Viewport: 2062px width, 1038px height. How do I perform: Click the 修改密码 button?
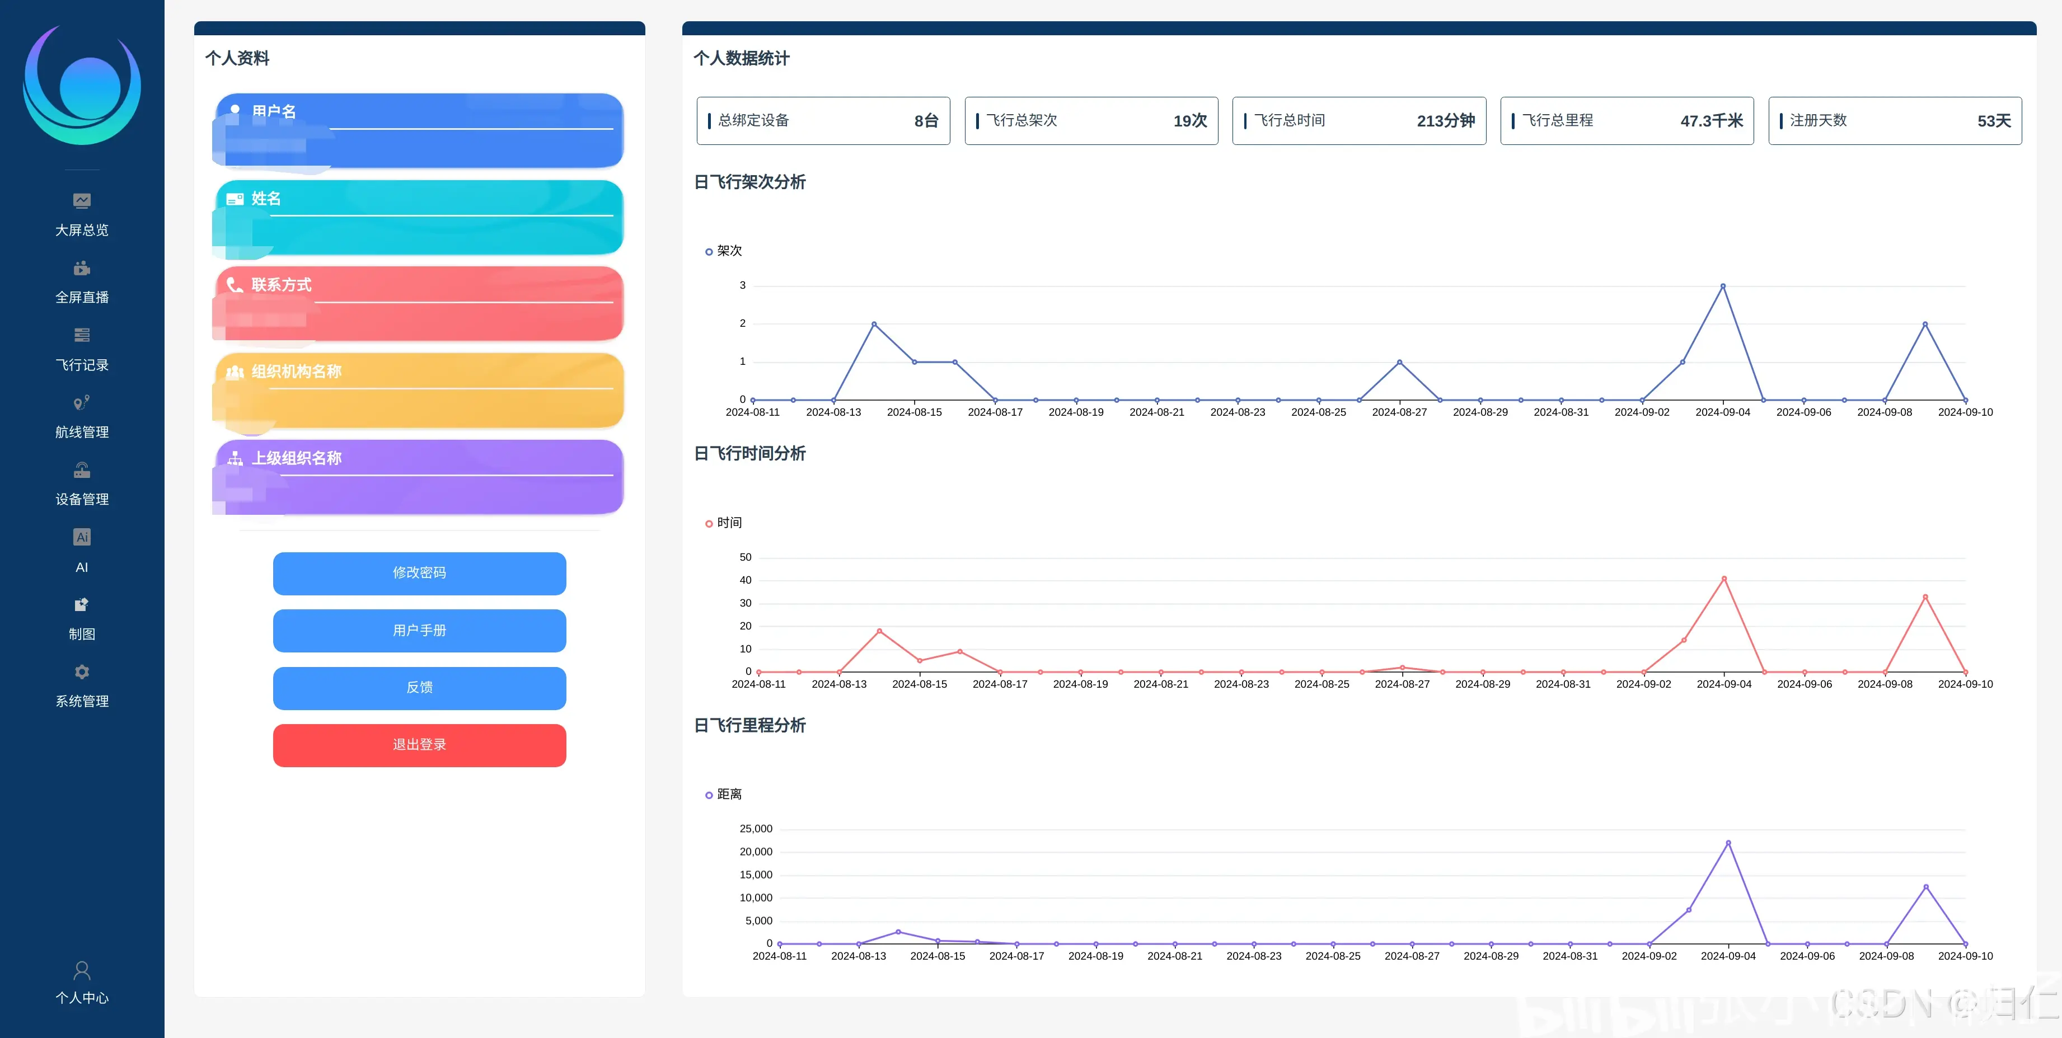pos(419,573)
